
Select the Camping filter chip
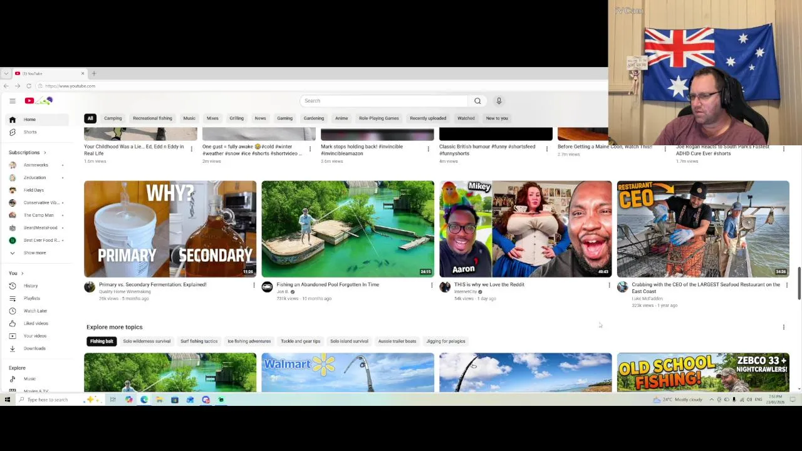point(113,118)
